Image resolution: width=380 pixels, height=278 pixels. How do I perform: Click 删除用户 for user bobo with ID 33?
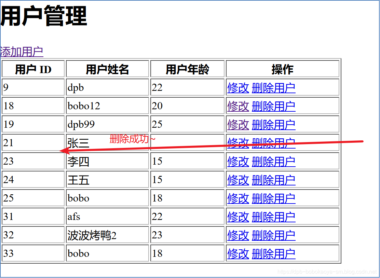[x=273, y=253]
